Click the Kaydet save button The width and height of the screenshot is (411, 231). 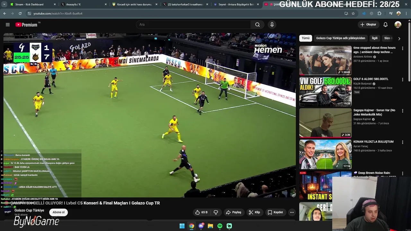pos(275,212)
